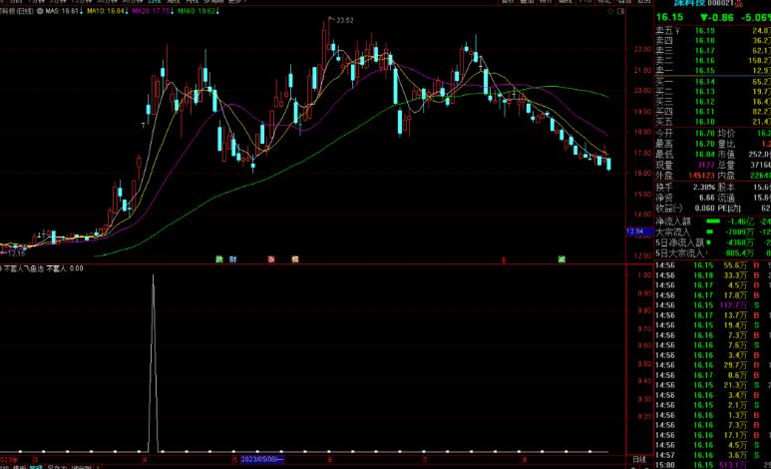Click the 14:57 16.16 3.6万 tick row

(x=713, y=455)
